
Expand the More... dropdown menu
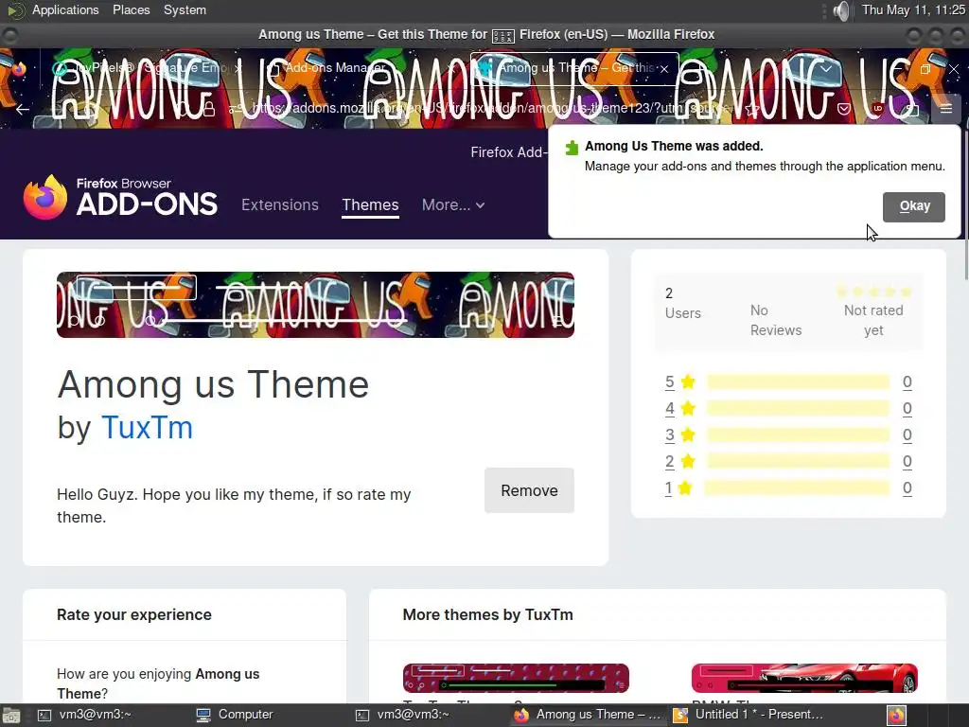coord(453,204)
